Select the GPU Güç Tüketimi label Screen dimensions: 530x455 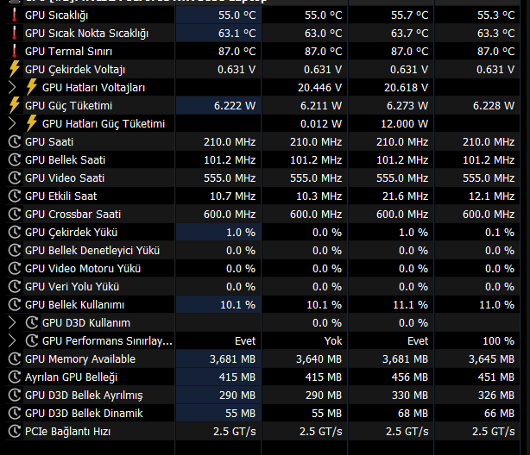tap(68, 106)
